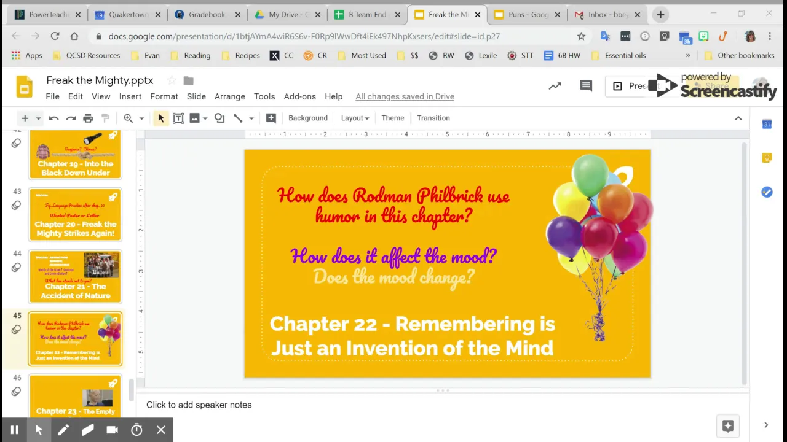Viewport: 787px width, 442px height.
Task: Open the Edit menu
Action: [x=75, y=96]
